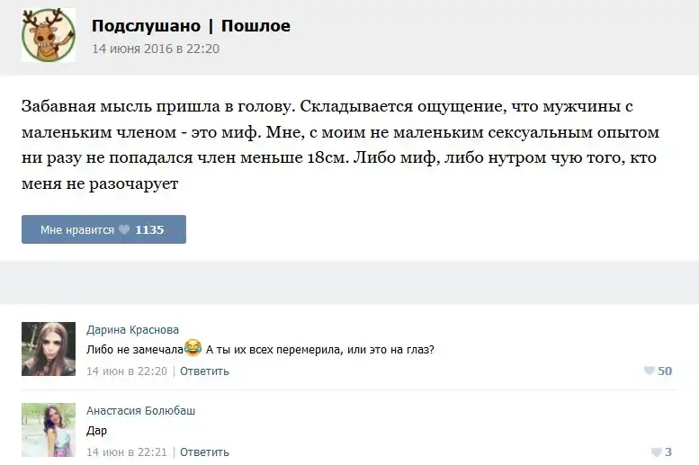This screenshot has height=465, width=699.
Task: Click the laughing emoji in Дарина's comment
Action: 193,349
